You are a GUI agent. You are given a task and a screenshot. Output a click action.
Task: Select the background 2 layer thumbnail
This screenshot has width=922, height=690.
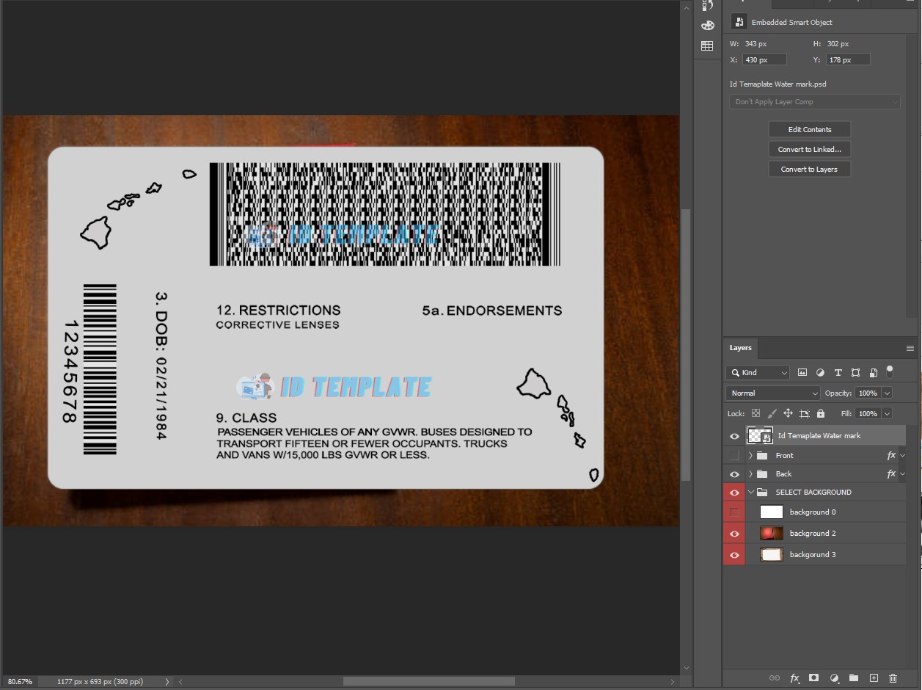(772, 534)
